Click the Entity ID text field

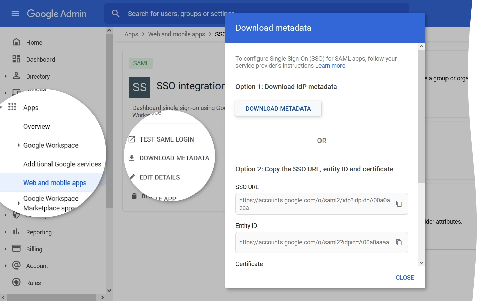click(322, 242)
